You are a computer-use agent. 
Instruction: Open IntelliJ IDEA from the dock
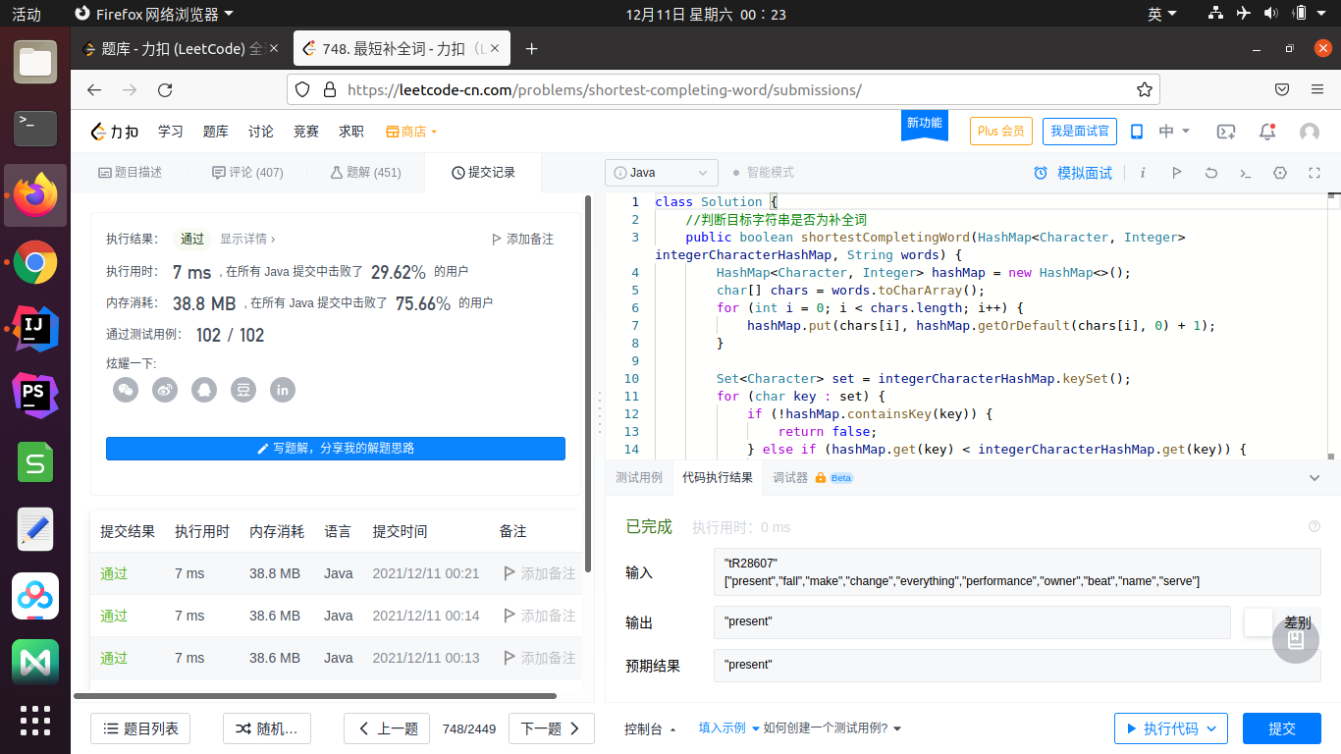35,329
